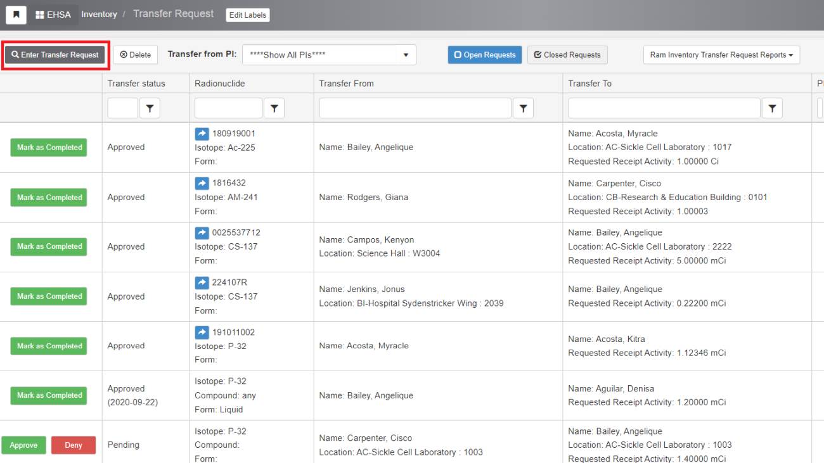Deny the pending P-32 transfer request
This screenshot has width=824, height=463.
click(74, 445)
